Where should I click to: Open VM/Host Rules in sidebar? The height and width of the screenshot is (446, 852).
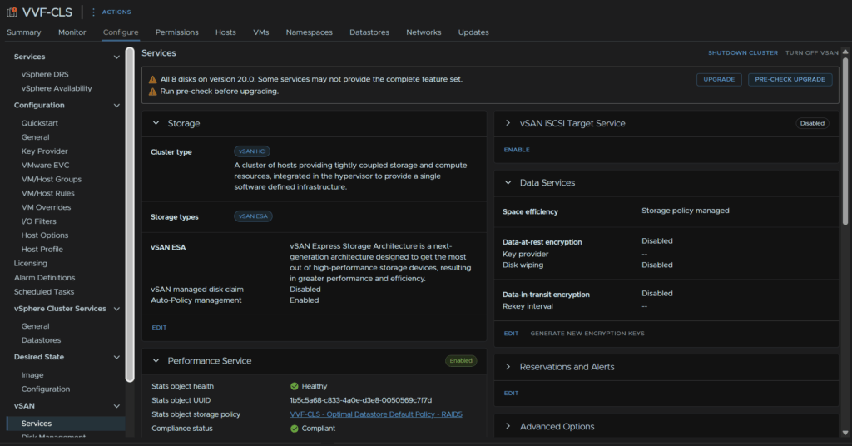point(47,193)
